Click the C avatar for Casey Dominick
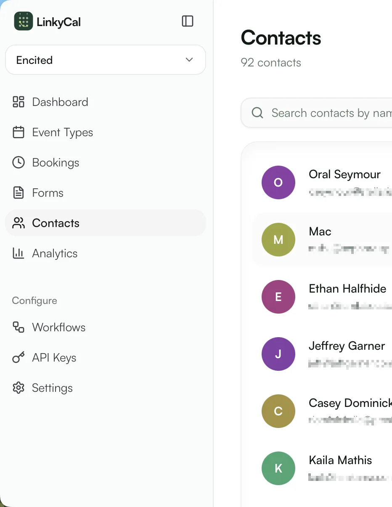The image size is (392, 507). (x=278, y=411)
